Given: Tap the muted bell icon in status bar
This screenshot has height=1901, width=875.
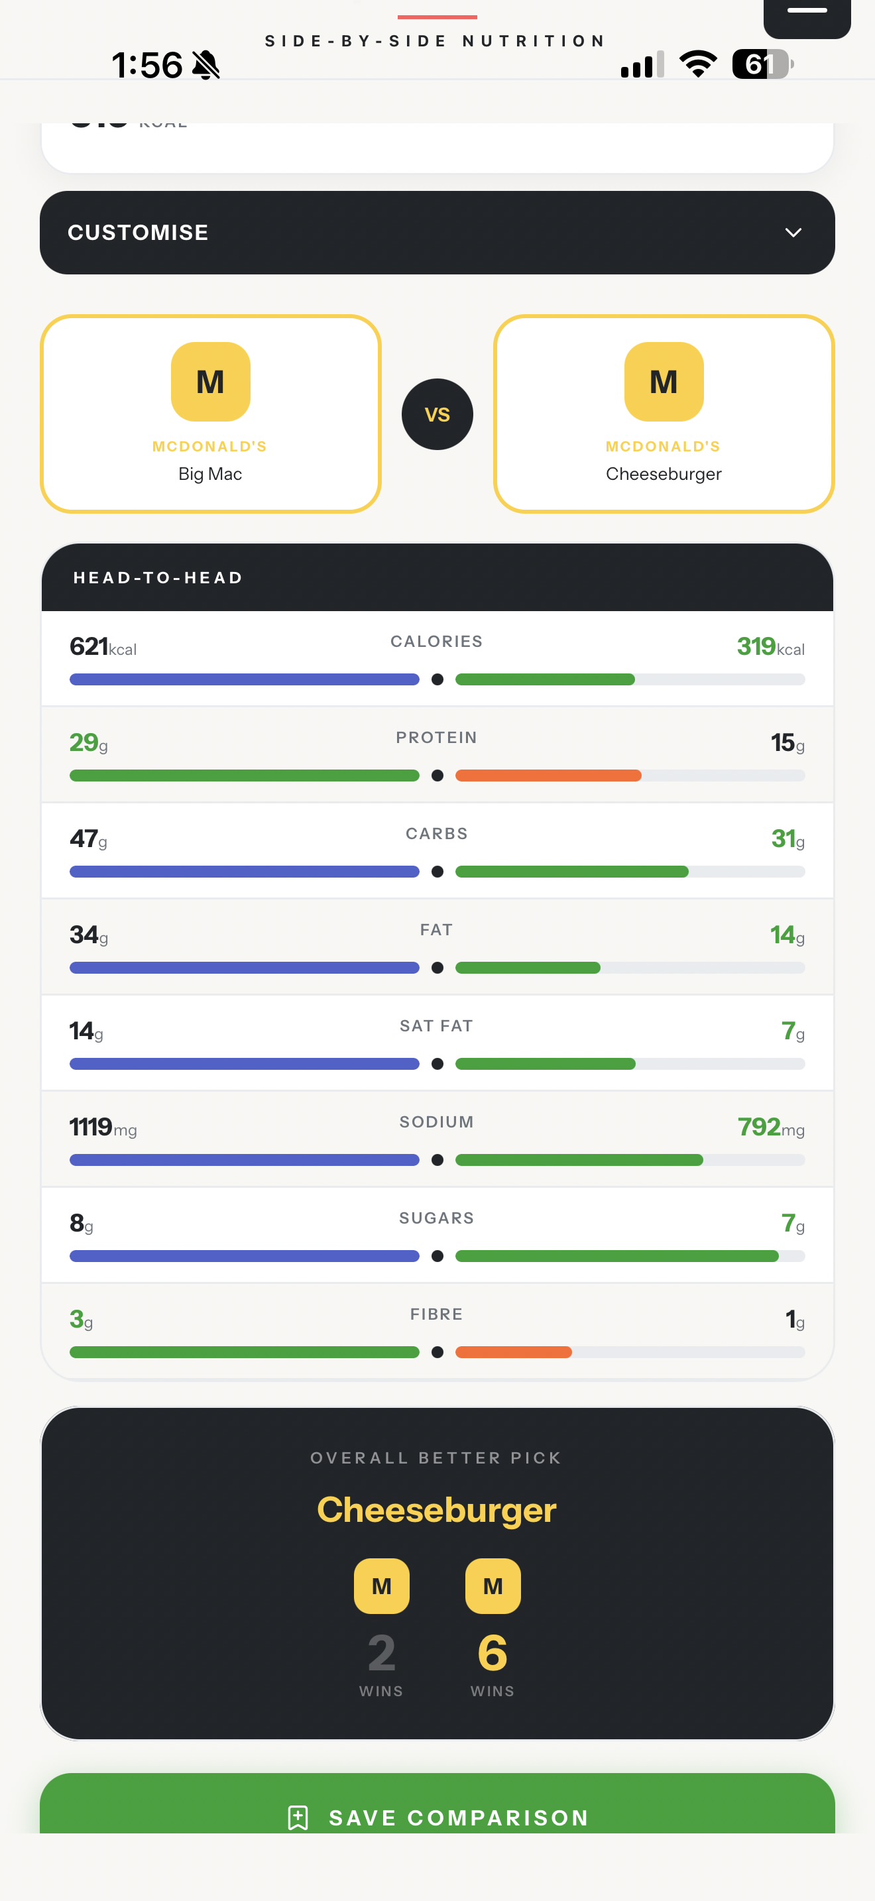Looking at the screenshot, I should [x=206, y=65].
